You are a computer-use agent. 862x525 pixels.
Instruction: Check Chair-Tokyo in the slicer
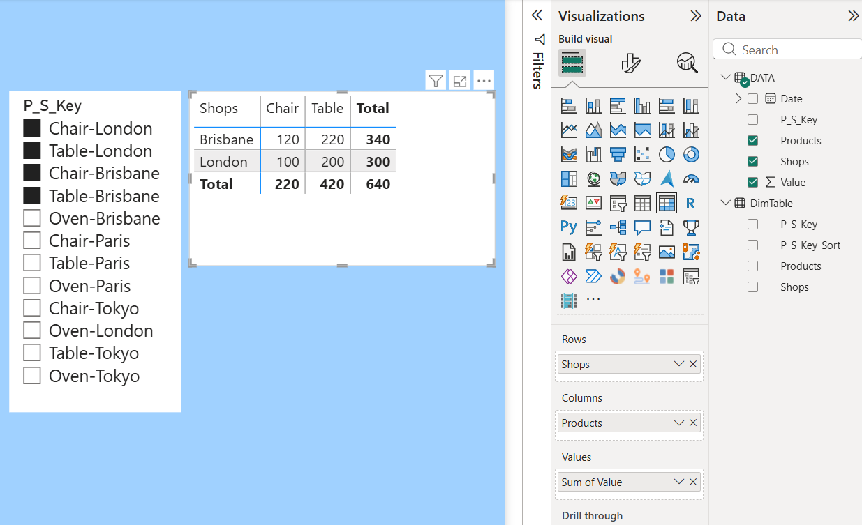[32, 308]
